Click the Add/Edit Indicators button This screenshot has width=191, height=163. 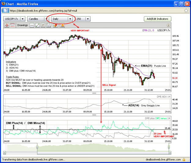157,19
